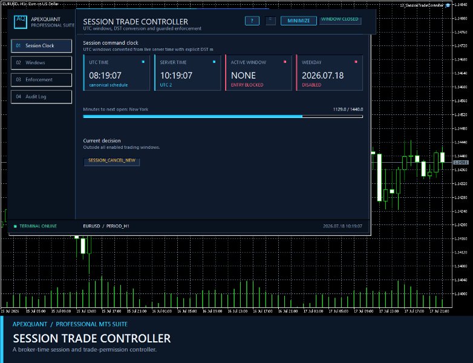The height and width of the screenshot is (363, 473).
Task: Click the 'Session command clock' heading
Action: point(111,43)
